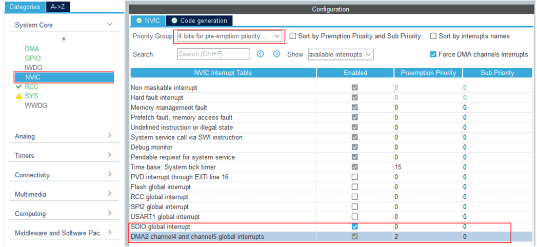Expand the Connectivity category
The width and height of the screenshot is (537, 247).
pos(109,175)
